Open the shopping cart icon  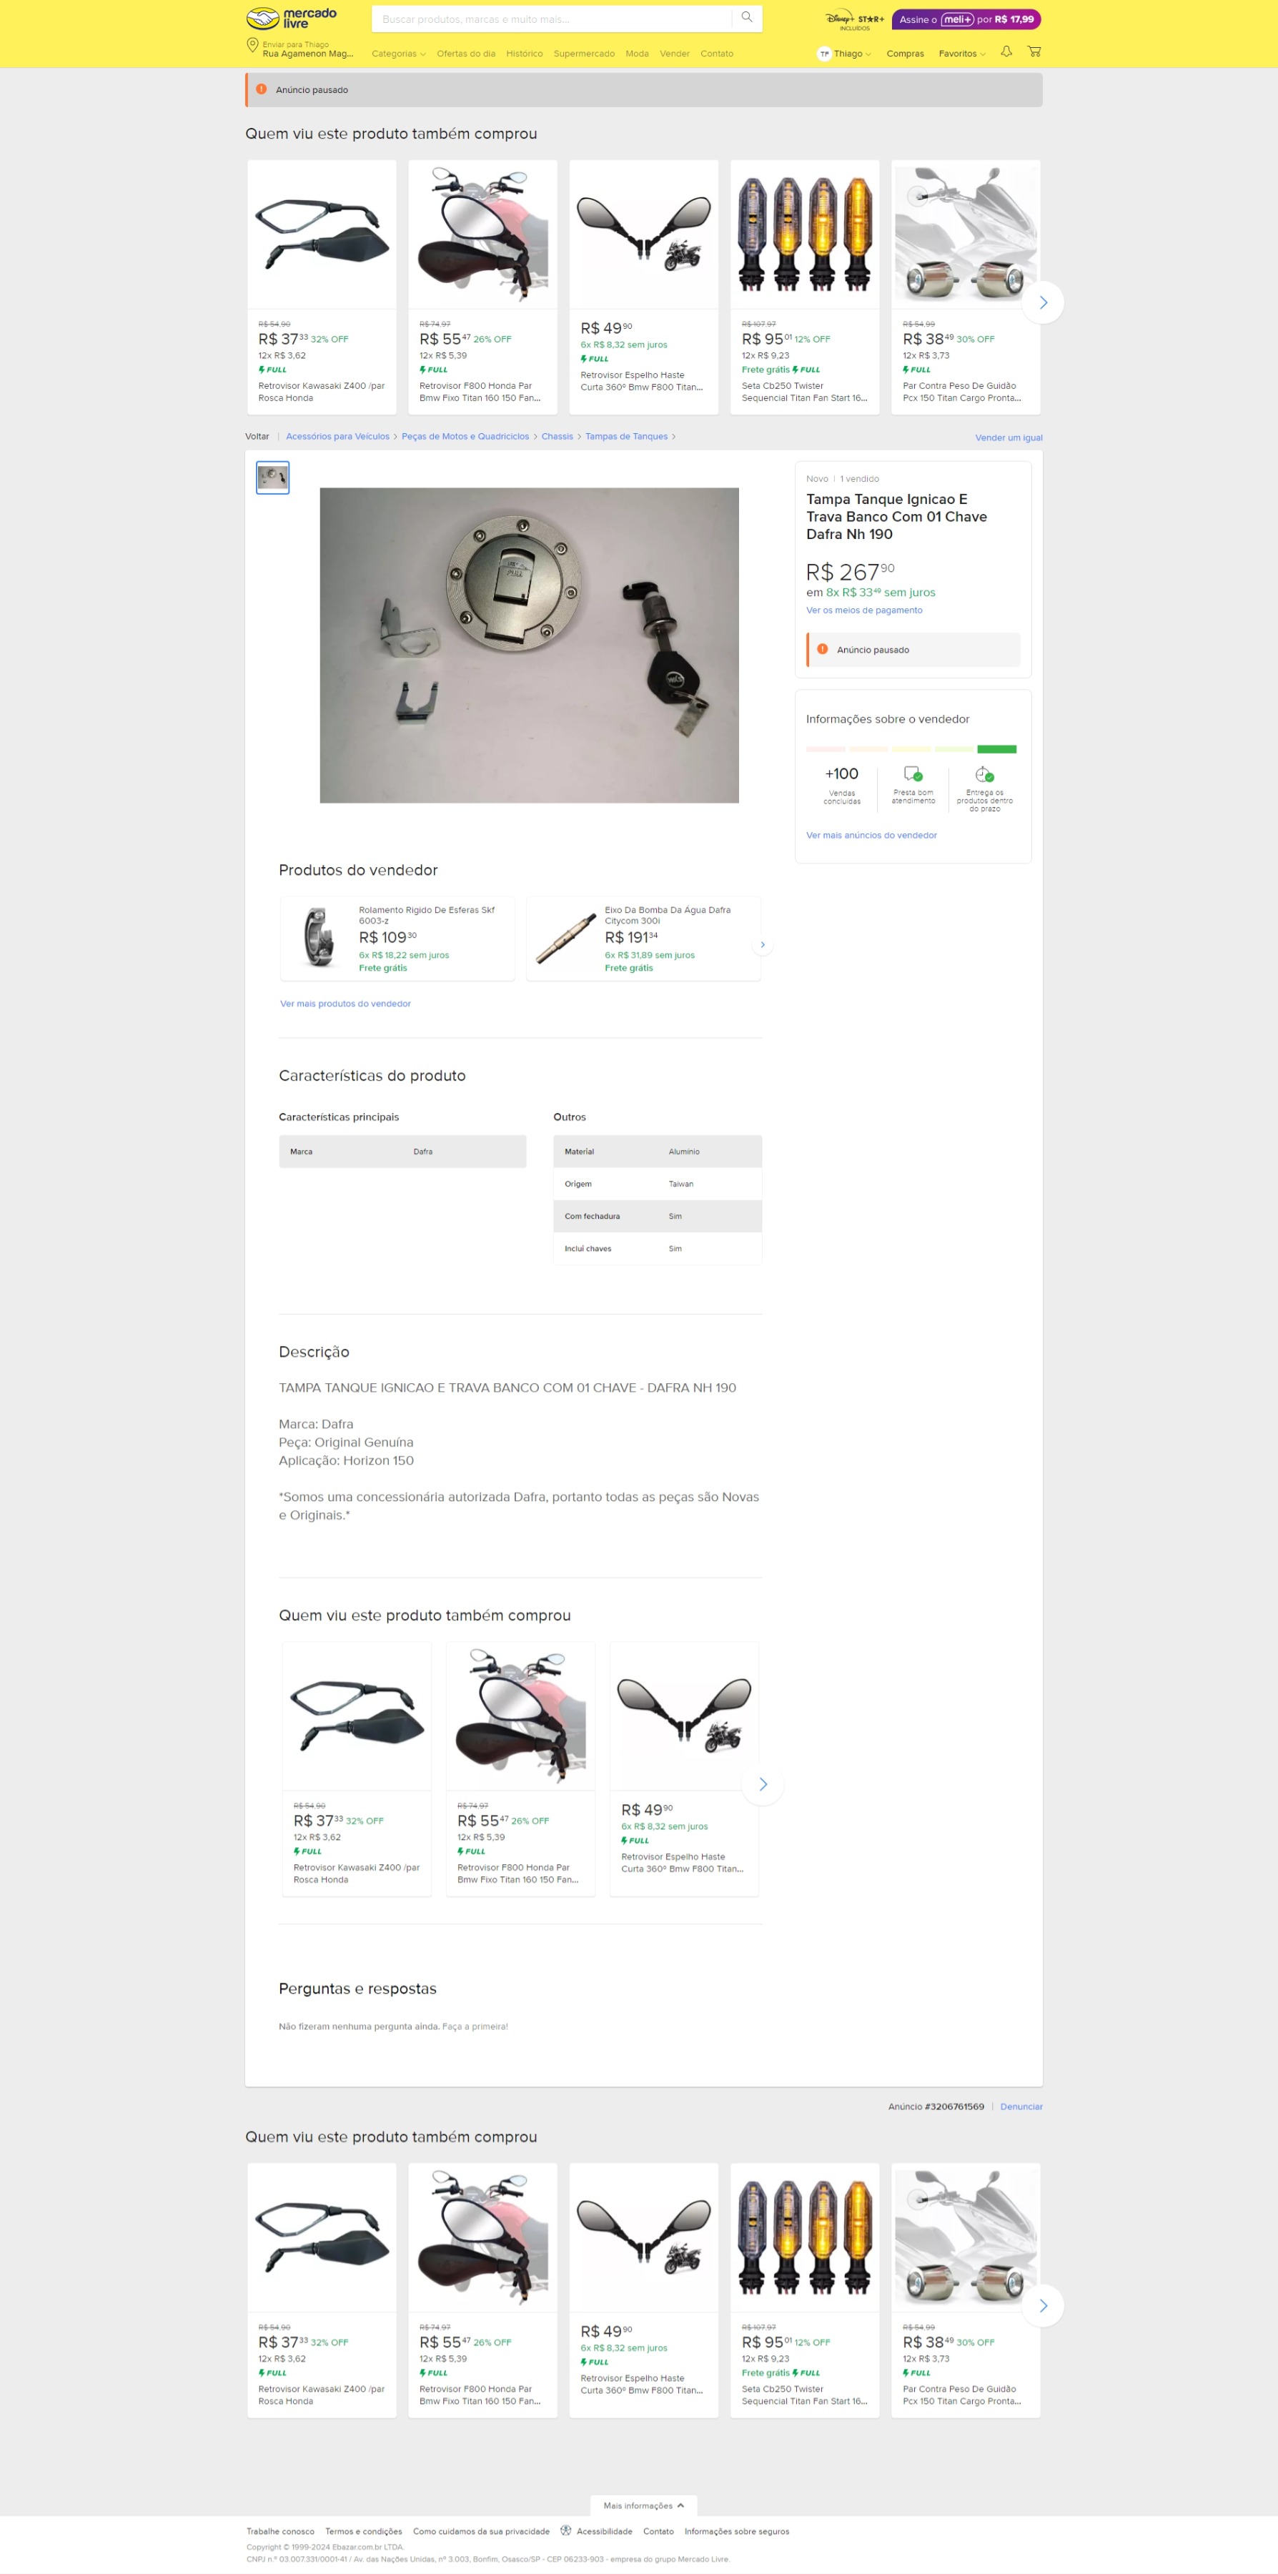pyautogui.click(x=1034, y=52)
